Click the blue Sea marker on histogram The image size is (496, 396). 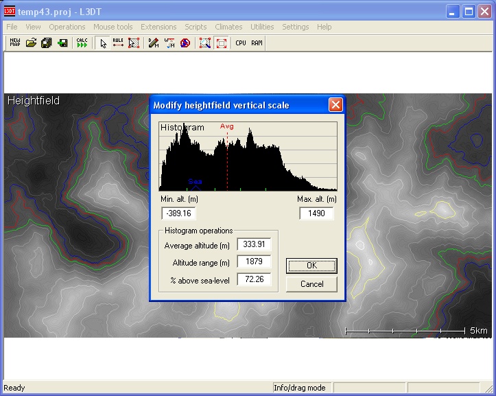pos(195,183)
